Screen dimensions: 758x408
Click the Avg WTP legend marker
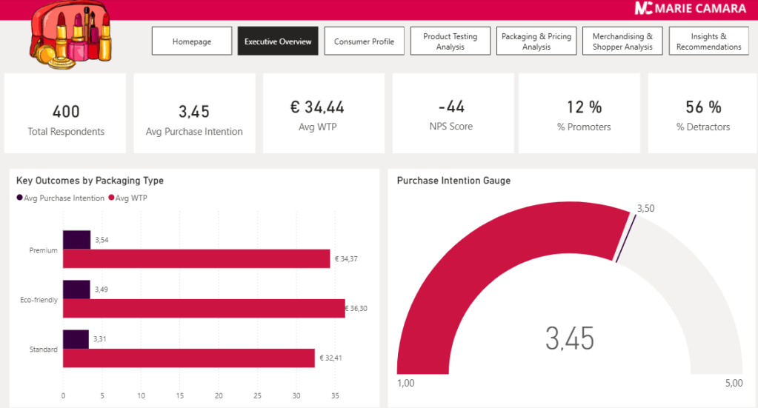[112, 198]
